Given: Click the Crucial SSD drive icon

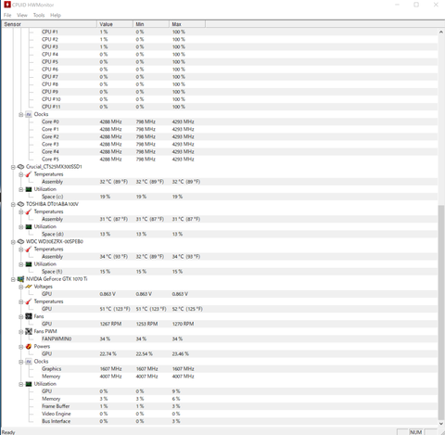Looking at the screenshot, I should point(20,167).
